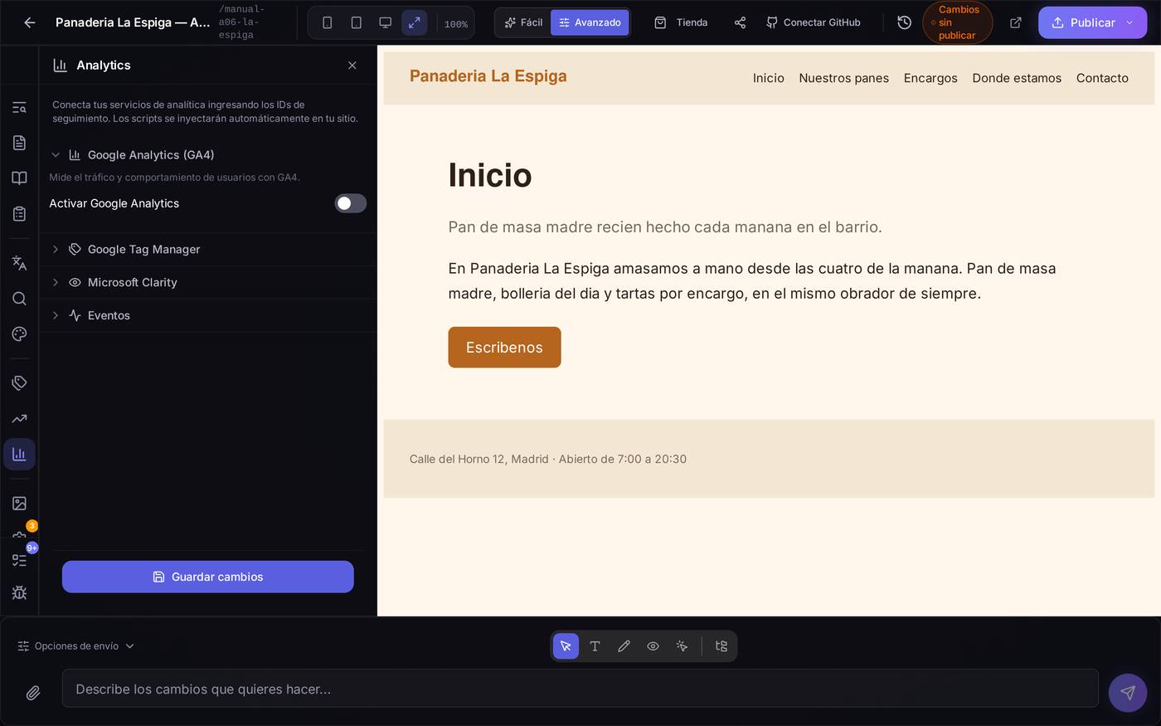Select the Inicio heading in preview
The width and height of the screenshot is (1161, 726).
[490, 175]
